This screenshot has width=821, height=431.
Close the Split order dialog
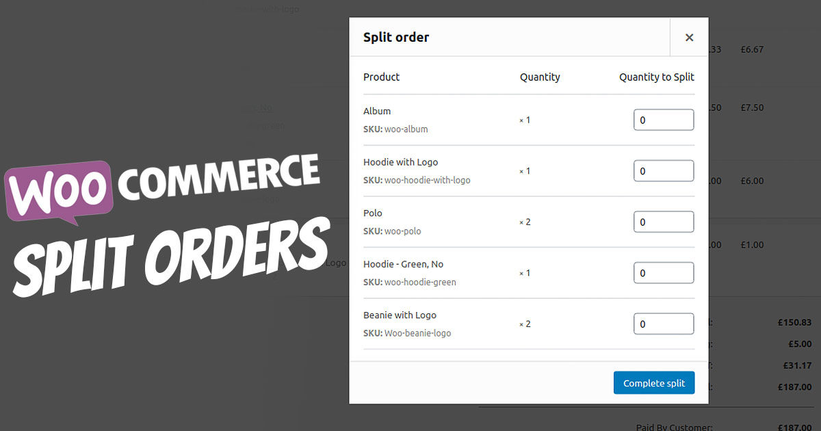(x=689, y=37)
